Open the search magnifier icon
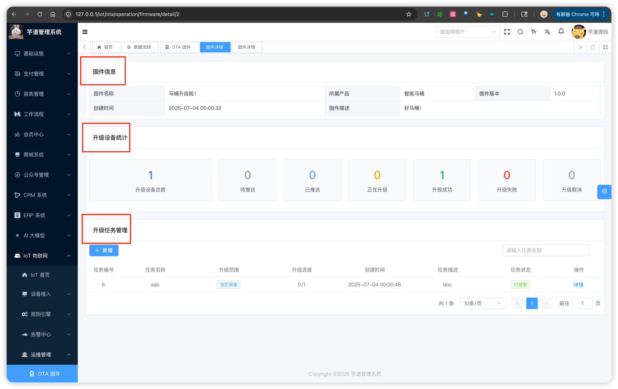618x389 pixels. point(520,32)
